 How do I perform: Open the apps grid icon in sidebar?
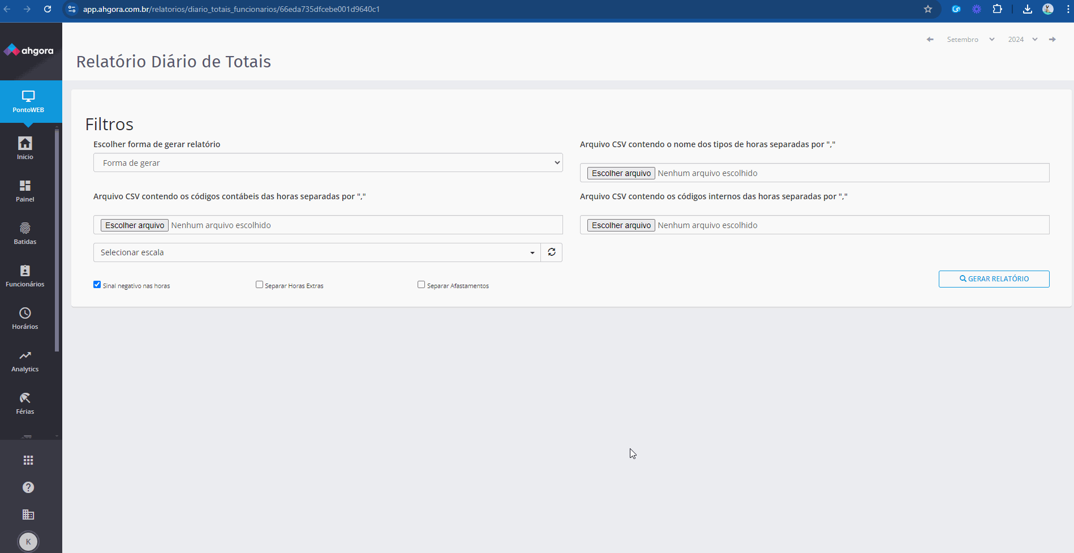(28, 460)
